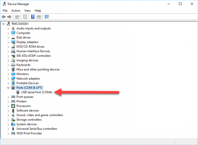Viewport: 198px width, 145px height.
Task: Click the Storage controllers icon
Action: pyautogui.click(x=13, y=120)
